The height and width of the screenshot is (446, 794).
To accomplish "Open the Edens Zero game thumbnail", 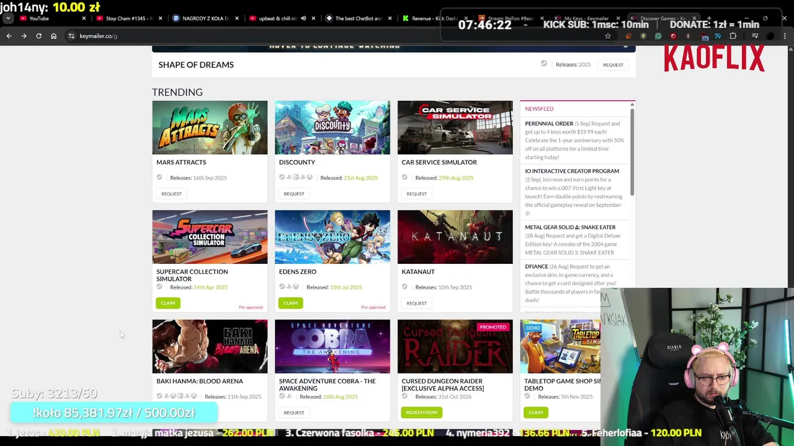I will 332,237.
